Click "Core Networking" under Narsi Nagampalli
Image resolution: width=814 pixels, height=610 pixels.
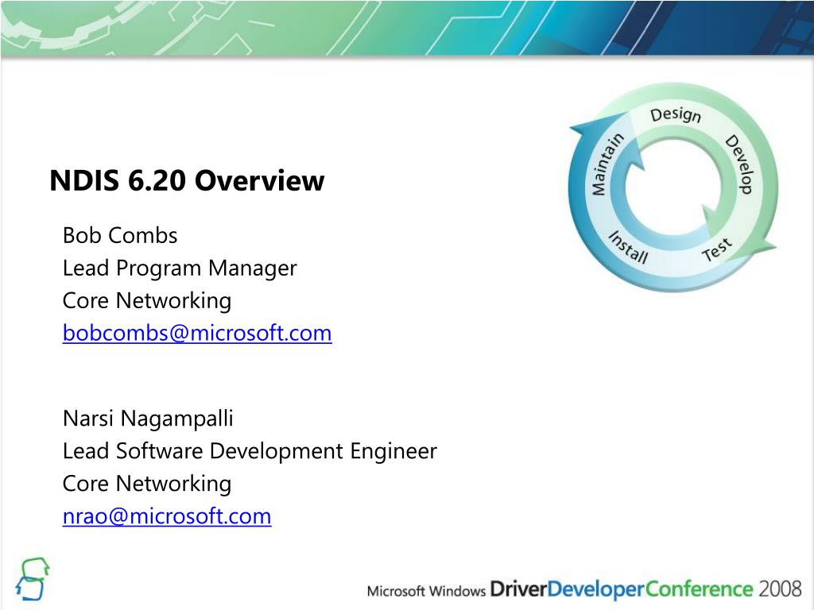147,484
